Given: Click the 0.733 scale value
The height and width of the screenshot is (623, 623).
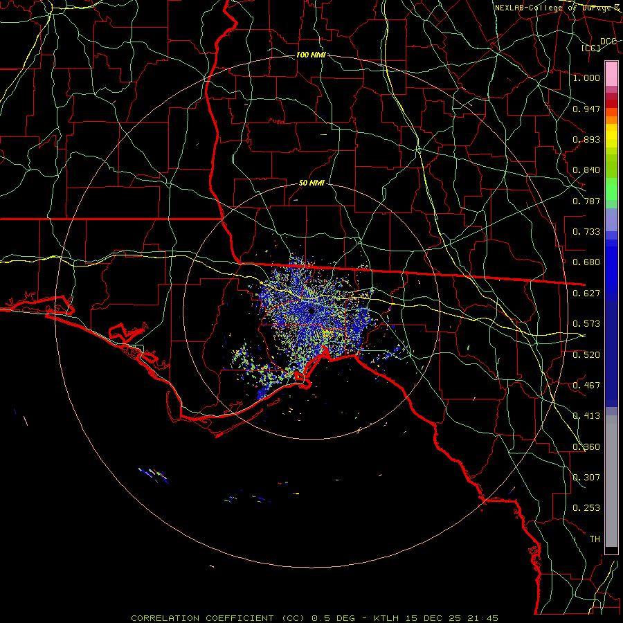Looking at the screenshot, I should point(586,232).
